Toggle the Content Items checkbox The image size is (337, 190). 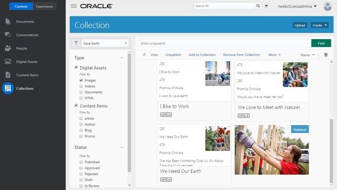(x=76, y=106)
